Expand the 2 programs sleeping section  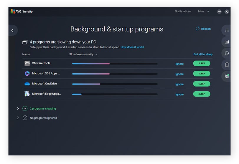[x=18, y=109]
